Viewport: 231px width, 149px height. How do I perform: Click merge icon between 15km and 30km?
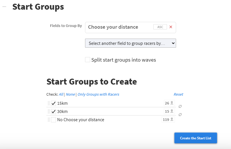[180, 106]
